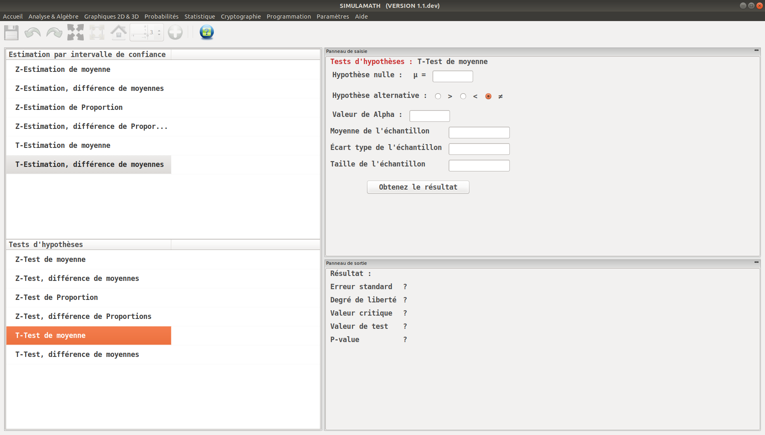
Task: Click the round plus icon in toolbar
Action: 175,32
